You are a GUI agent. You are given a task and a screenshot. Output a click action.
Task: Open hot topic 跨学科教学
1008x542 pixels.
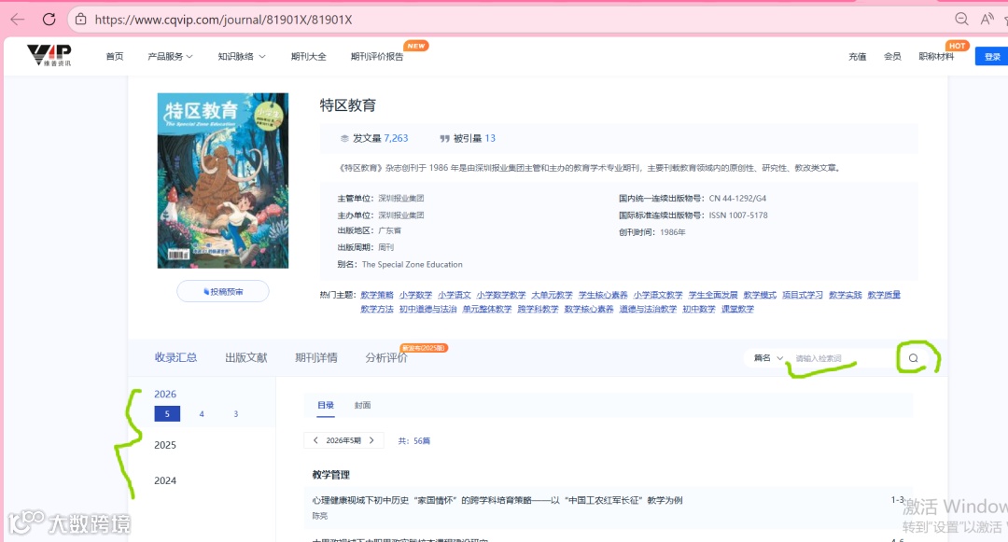(x=538, y=309)
